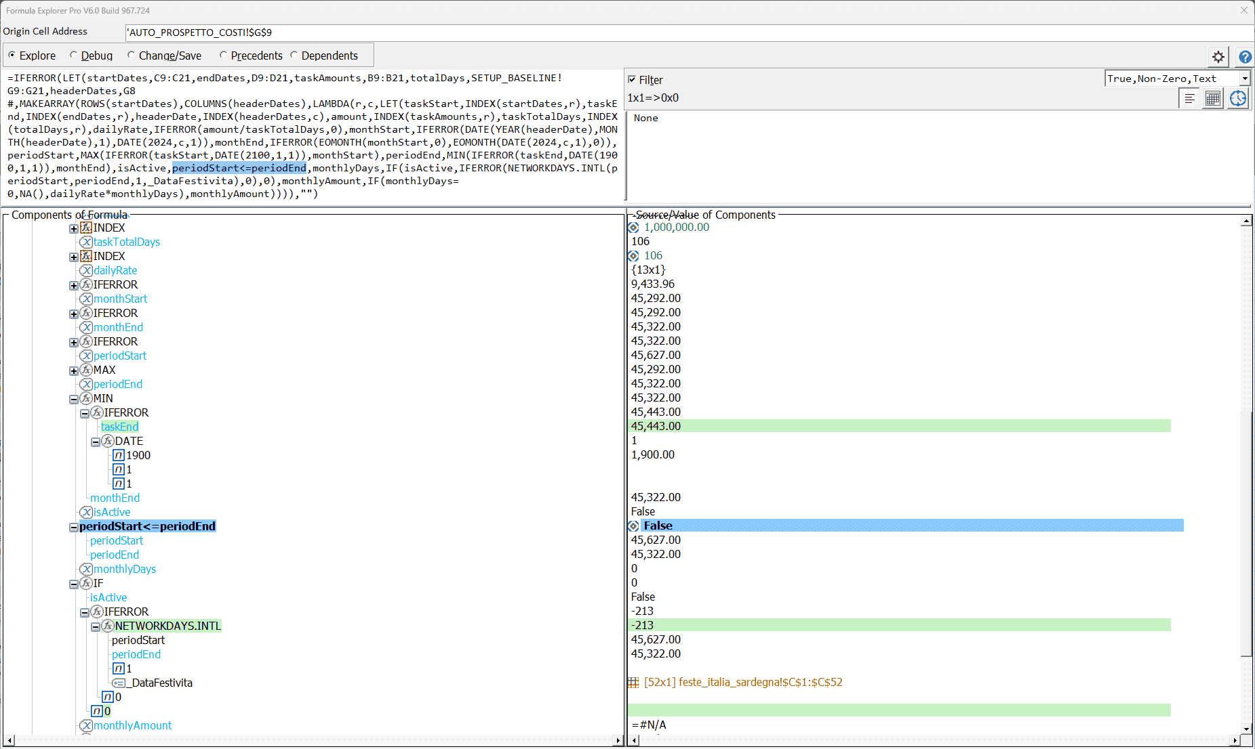Click the 1,900.00 value

coord(653,454)
